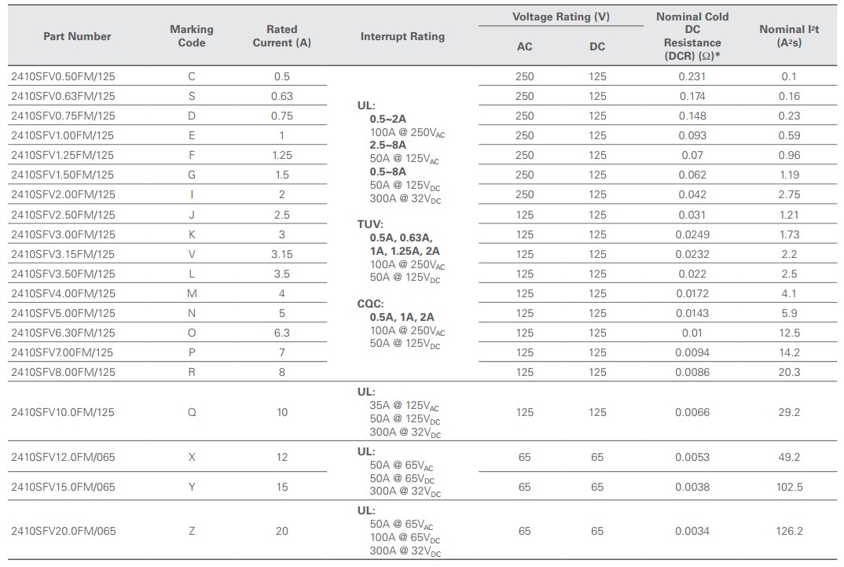
Task: Click the Marking Code column header
Action: pos(191,36)
